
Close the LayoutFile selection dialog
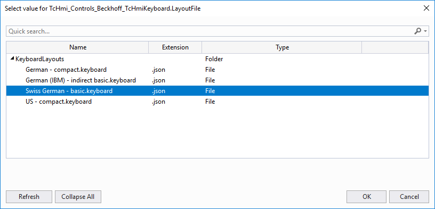click(x=426, y=8)
